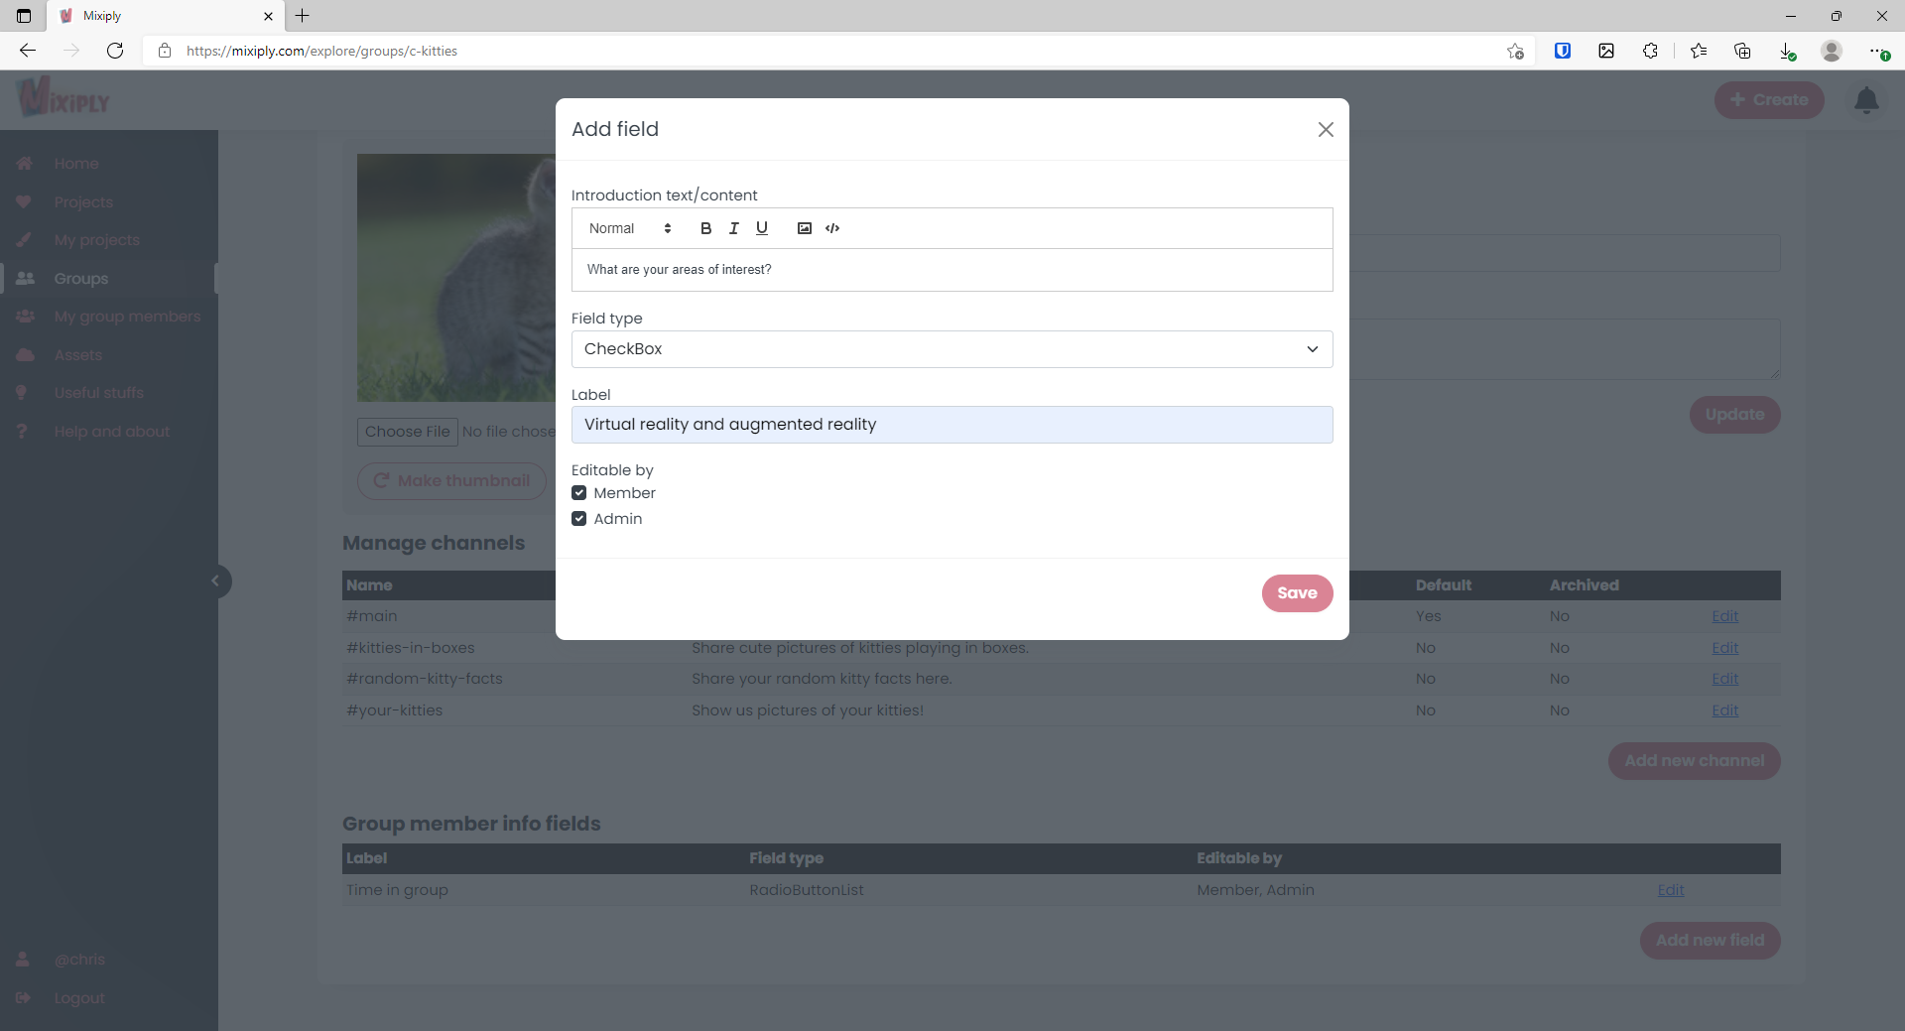The width and height of the screenshot is (1905, 1031).
Task: Close the Add field dialog
Action: coord(1326,130)
